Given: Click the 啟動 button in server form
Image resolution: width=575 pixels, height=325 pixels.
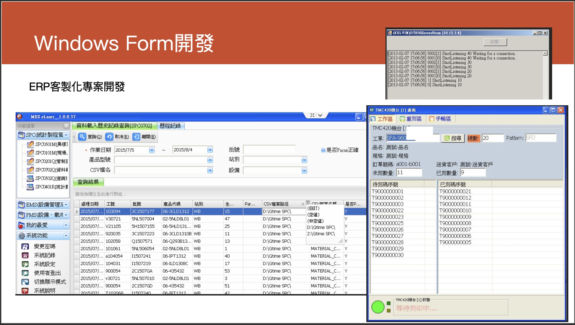Looking at the screenshot, I should point(495,42).
